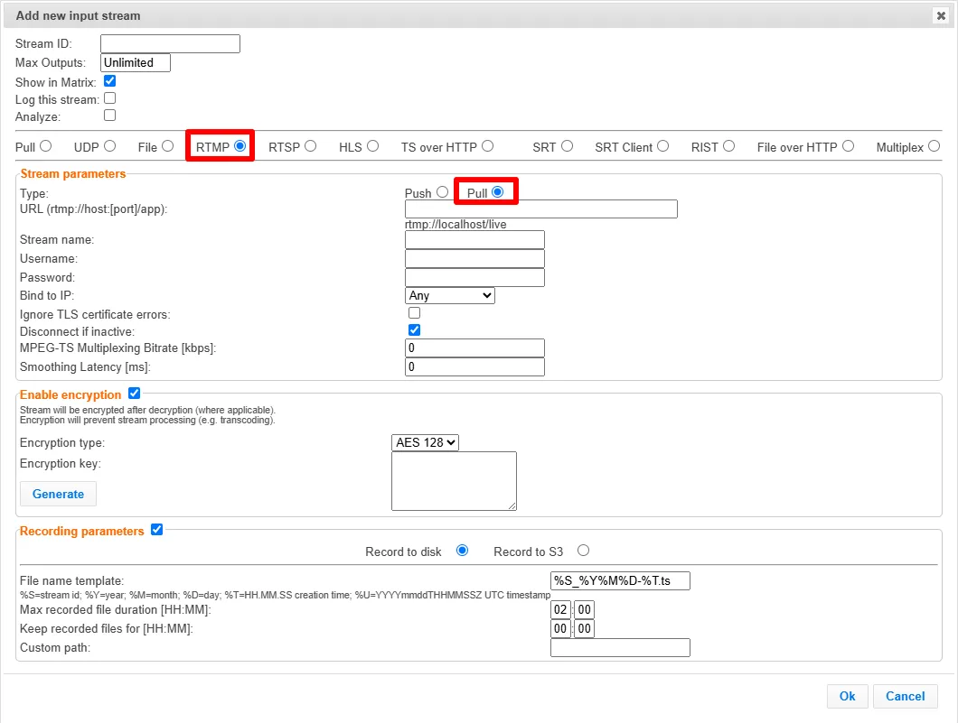
Task: Click the Smoothing Latency field
Action: 474,367
